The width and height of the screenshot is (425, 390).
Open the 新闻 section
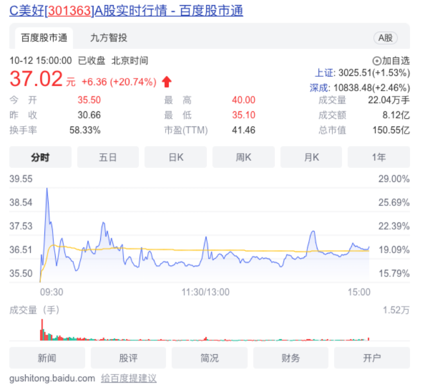coord(47,358)
